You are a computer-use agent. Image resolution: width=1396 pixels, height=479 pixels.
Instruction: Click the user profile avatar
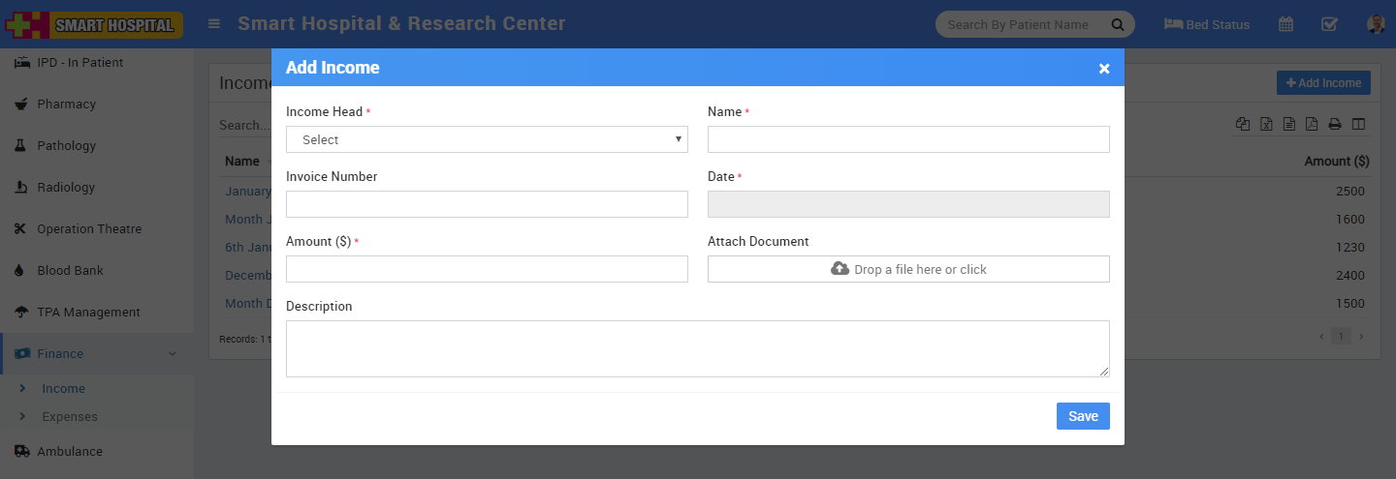coord(1376,24)
